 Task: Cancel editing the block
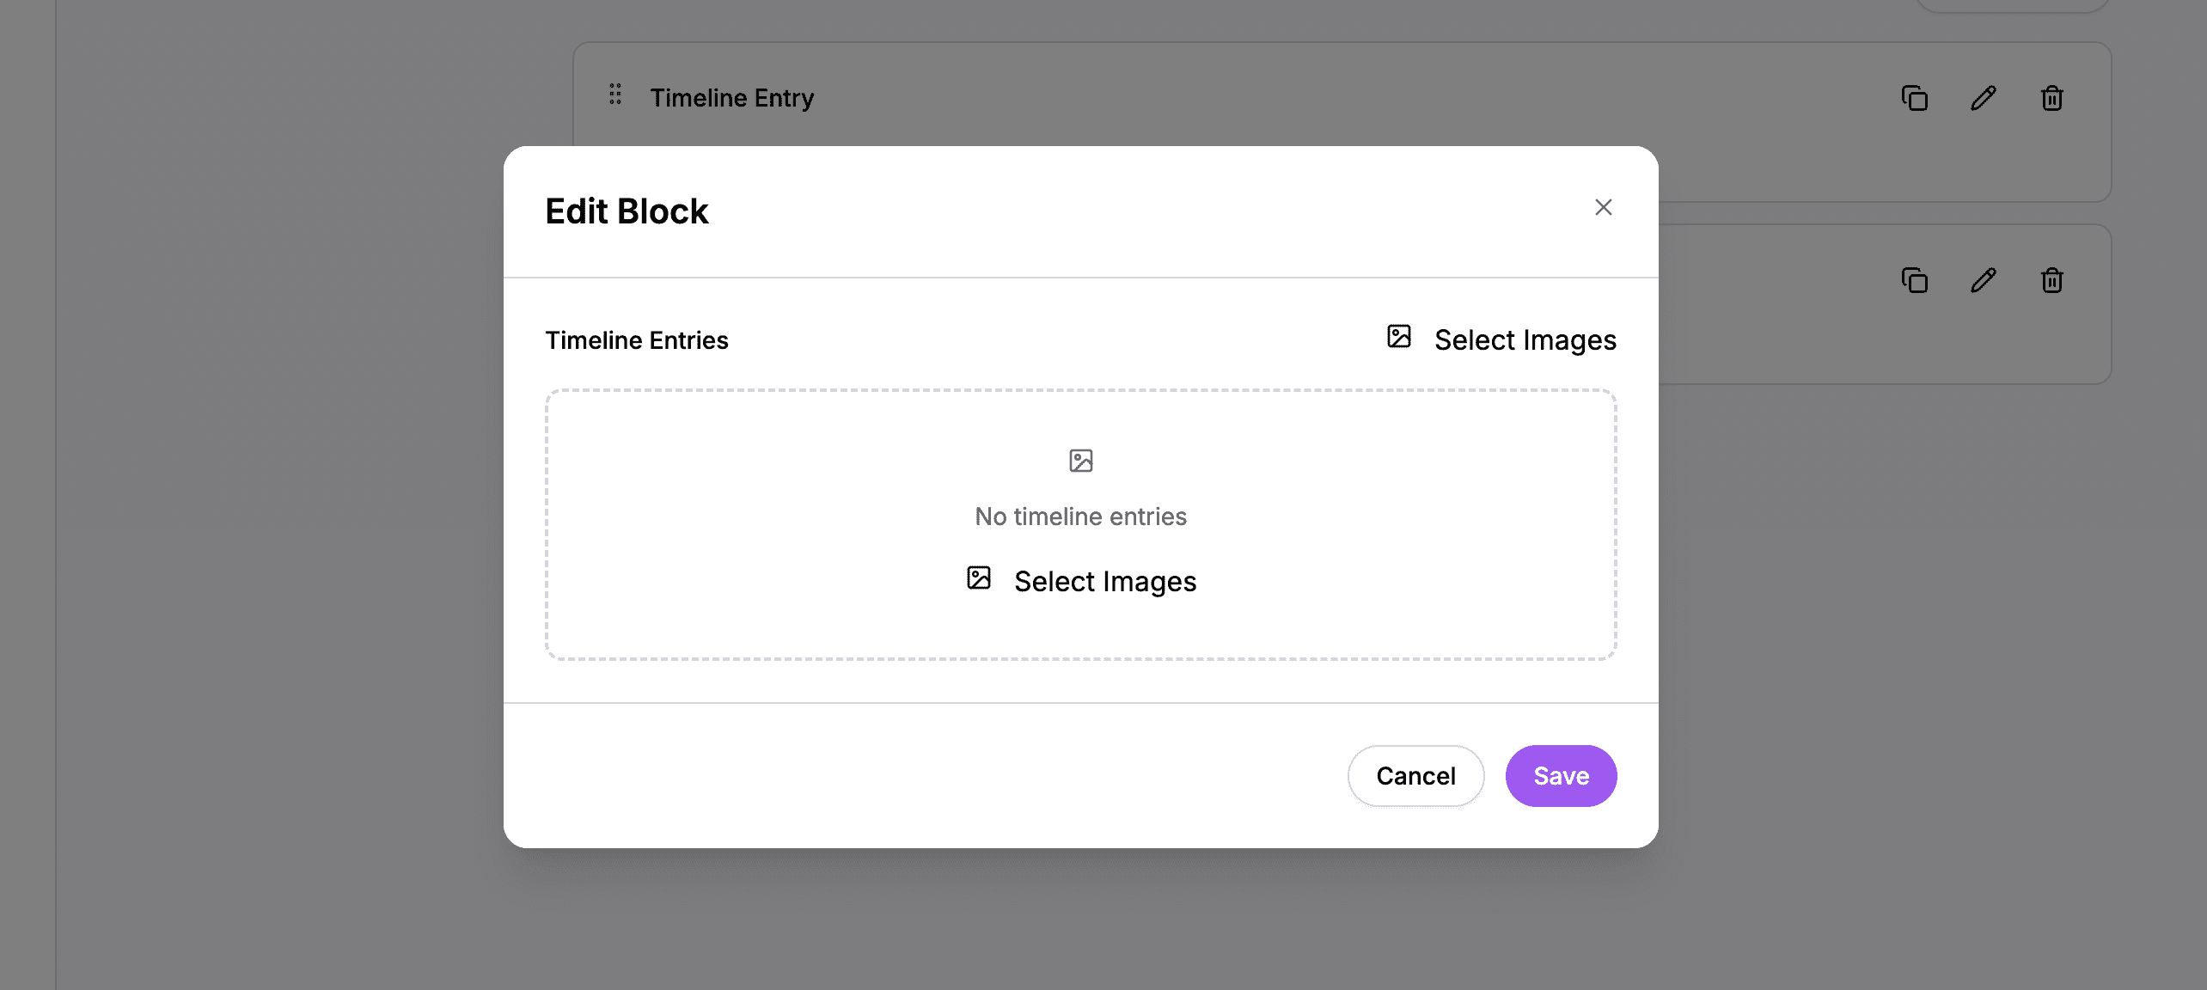tap(1415, 775)
